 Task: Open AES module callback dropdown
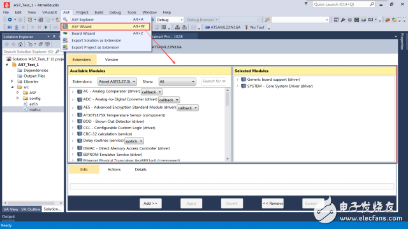187,108
